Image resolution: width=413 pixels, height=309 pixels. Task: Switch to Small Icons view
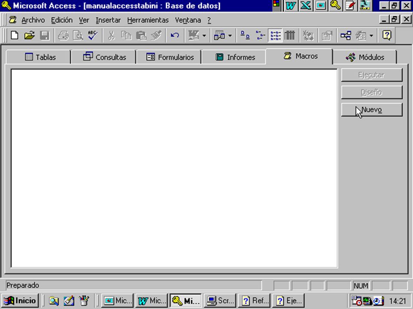click(x=260, y=35)
